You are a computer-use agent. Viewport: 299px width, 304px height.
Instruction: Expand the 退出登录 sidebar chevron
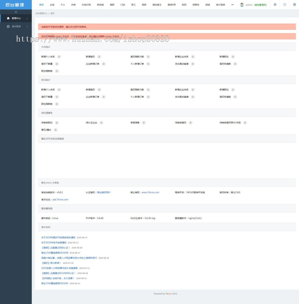pos(27,26)
